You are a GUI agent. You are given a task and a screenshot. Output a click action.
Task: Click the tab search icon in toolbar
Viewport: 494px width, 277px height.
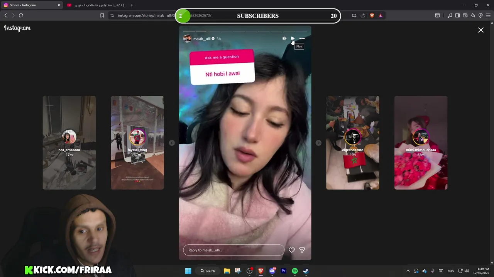click(x=437, y=15)
